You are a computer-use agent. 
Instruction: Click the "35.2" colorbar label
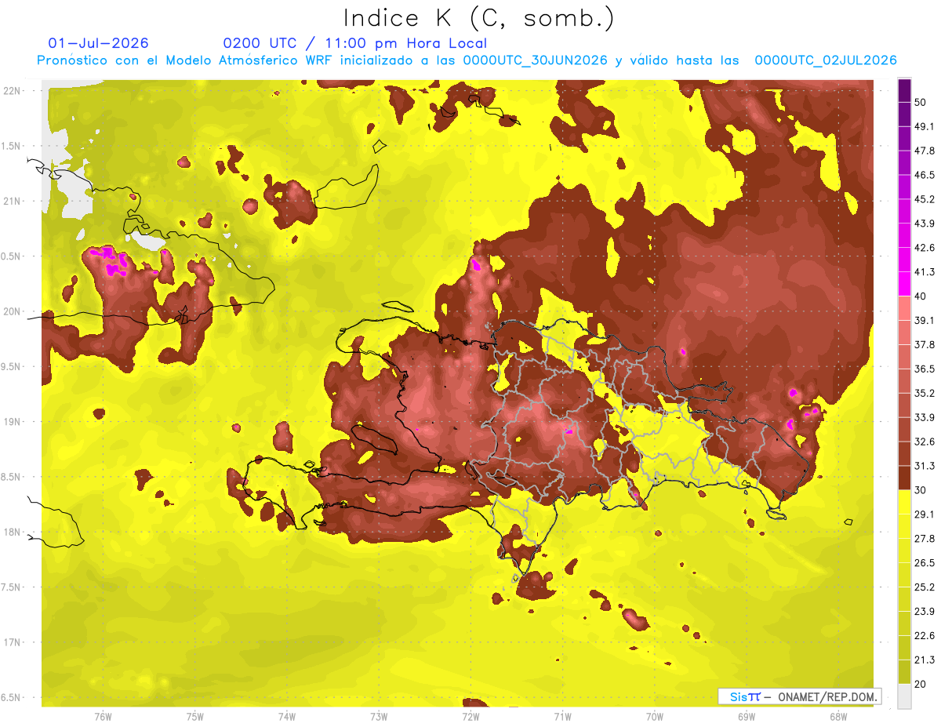(925, 393)
